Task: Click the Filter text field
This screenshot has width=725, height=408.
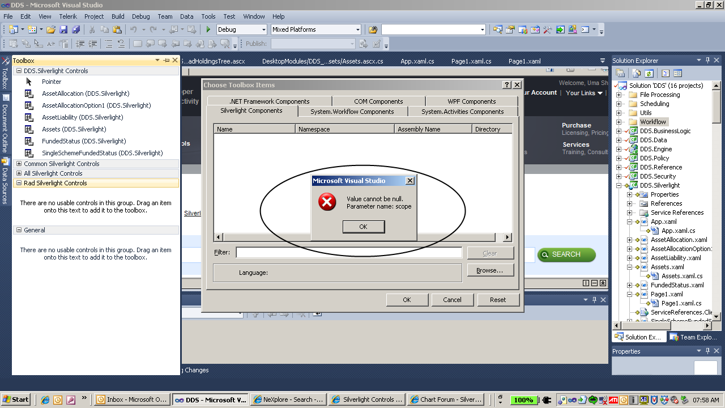Action: point(349,252)
